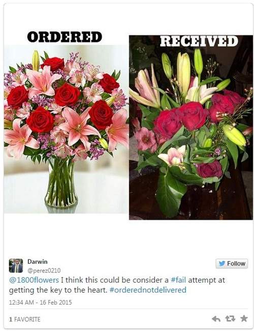
Task: Open the #fail hashtag
Action: coord(178,280)
